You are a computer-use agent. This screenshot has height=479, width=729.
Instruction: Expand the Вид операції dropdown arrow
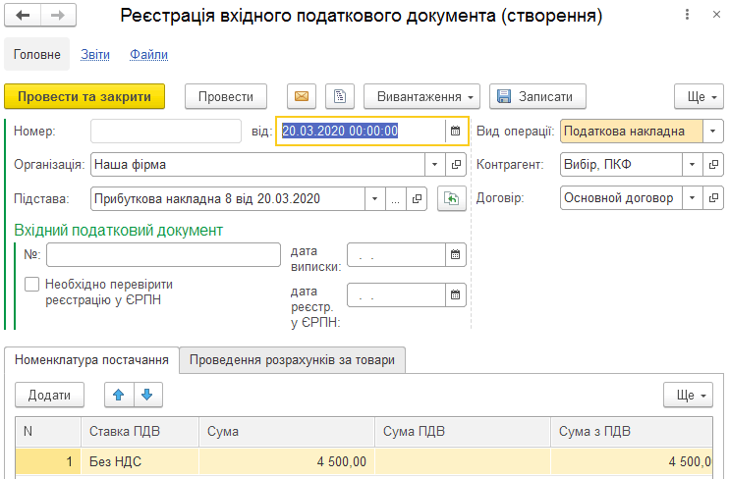tap(712, 131)
